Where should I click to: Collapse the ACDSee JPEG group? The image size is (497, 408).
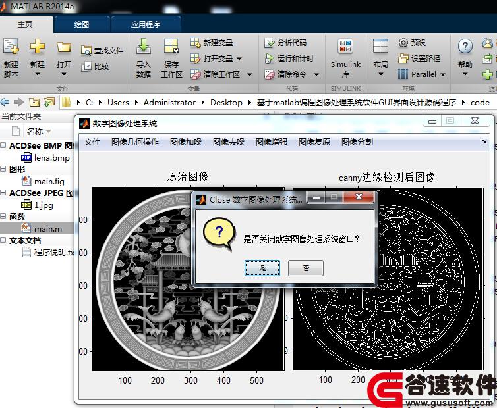(3, 193)
